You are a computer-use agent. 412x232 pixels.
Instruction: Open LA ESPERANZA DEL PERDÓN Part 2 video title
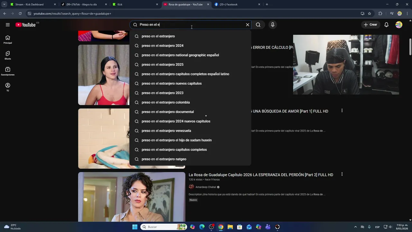[261, 175]
